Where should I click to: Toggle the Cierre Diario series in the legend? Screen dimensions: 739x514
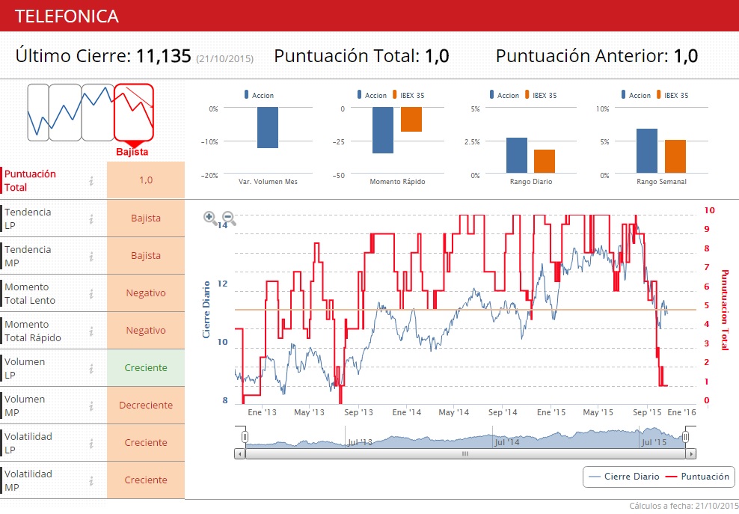tap(624, 477)
